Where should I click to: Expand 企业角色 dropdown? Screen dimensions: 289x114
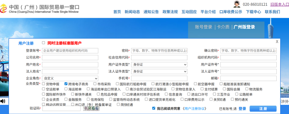point(70,78)
